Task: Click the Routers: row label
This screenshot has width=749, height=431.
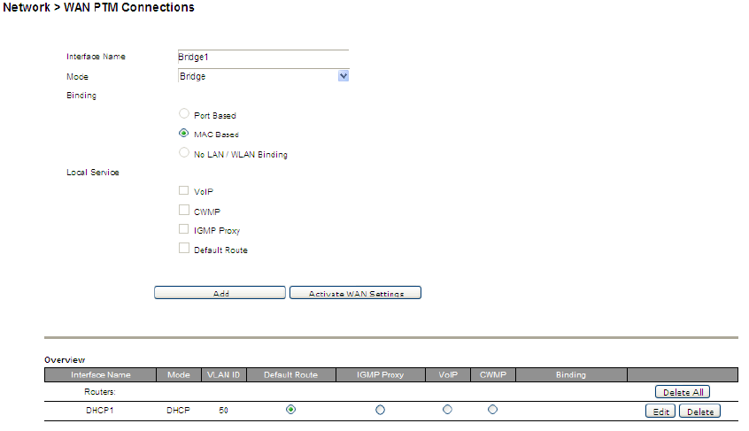Action: coord(100,392)
